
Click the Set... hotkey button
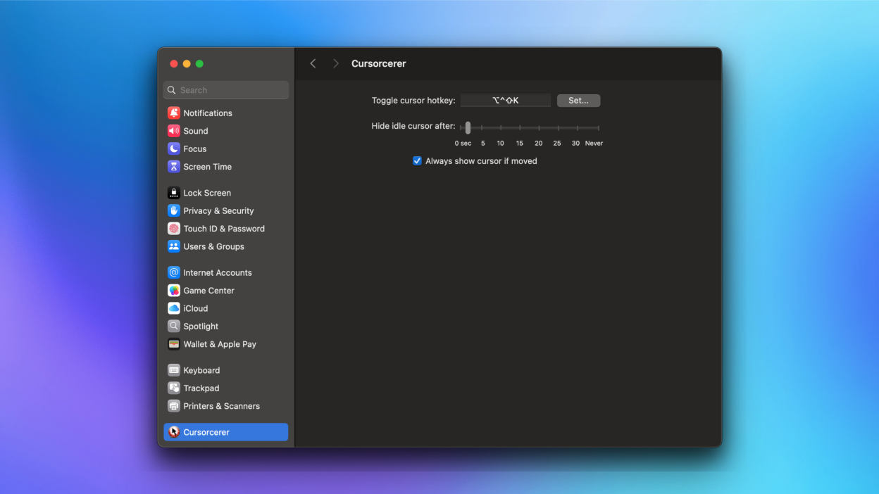(x=578, y=101)
